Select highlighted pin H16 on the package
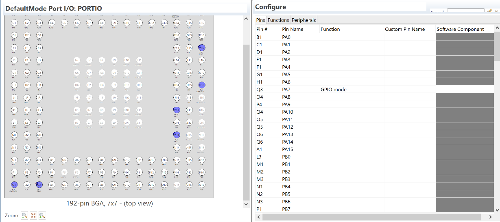Viewport: 500px width, 222px height. point(202,85)
